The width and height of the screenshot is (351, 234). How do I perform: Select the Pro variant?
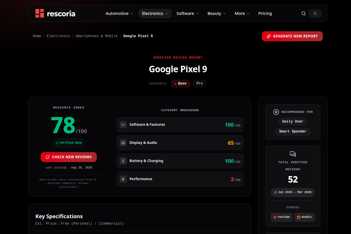199,84
